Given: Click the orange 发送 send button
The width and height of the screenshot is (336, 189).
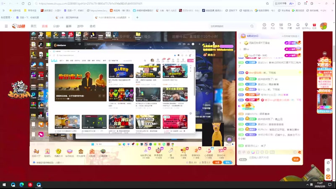Looking at the screenshot, I should pyautogui.click(x=296, y=159).
